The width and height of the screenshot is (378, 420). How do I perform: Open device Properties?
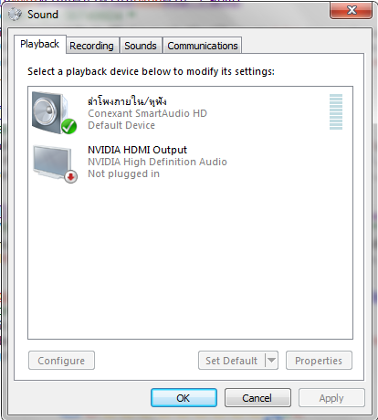point(319,361)
